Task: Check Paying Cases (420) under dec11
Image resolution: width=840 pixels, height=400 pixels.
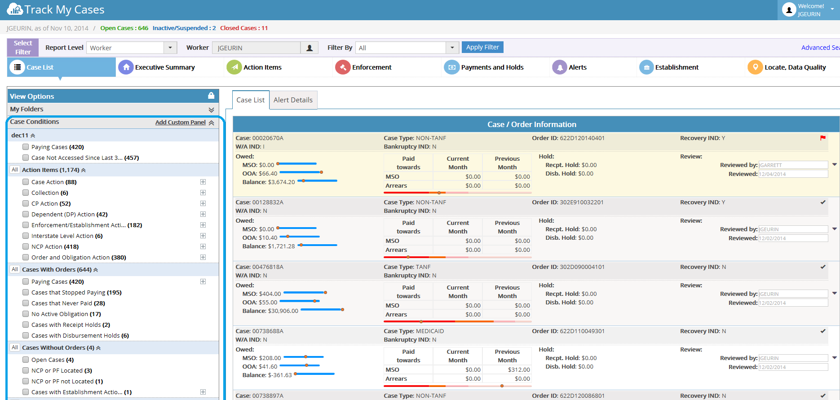Action: pyautogui.click(x=26, y=147)
